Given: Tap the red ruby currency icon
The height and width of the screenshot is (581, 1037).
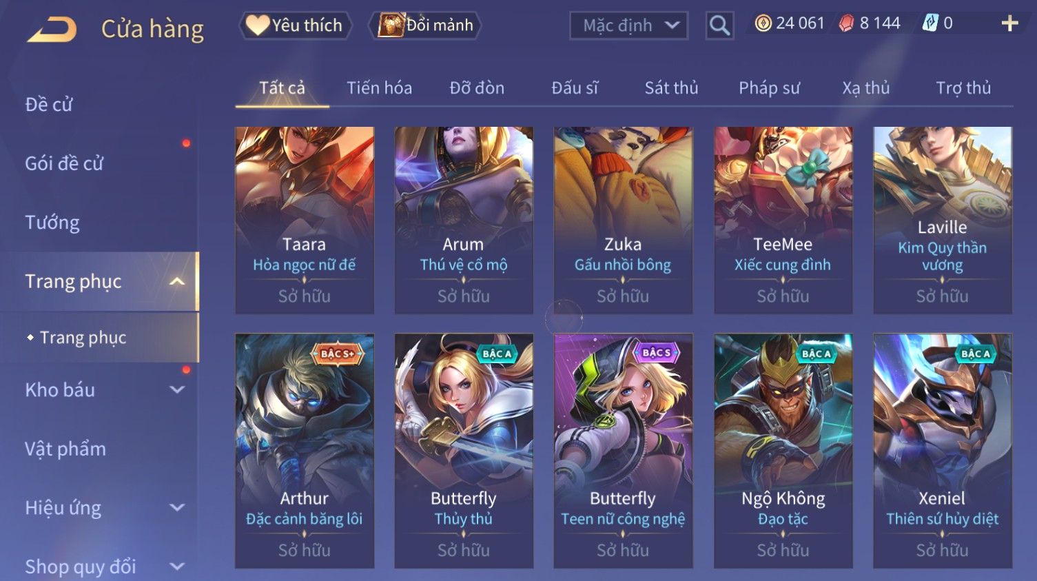Looking at the screenshot, I should [x=846, y=23].
